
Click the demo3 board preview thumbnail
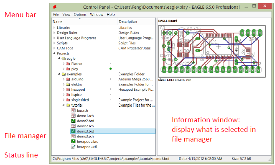pos(212,51)
